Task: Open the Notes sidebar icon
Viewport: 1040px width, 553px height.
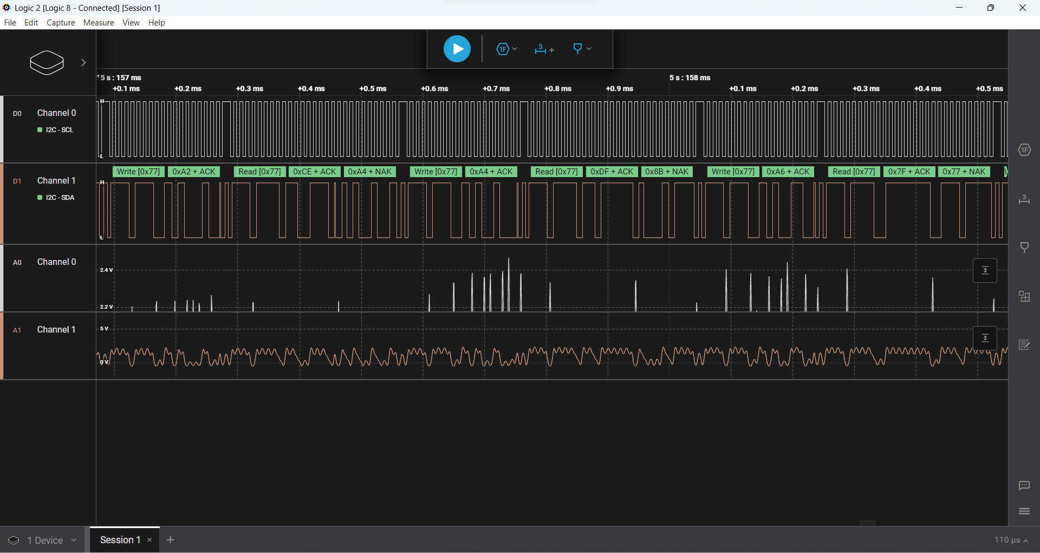Action: coord(1024,345)
